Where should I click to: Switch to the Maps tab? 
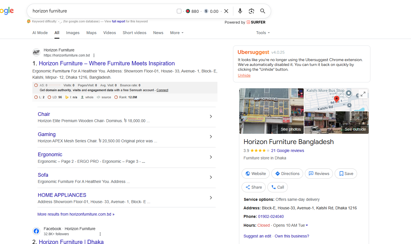pyautogui.click(x=91, y=33)
